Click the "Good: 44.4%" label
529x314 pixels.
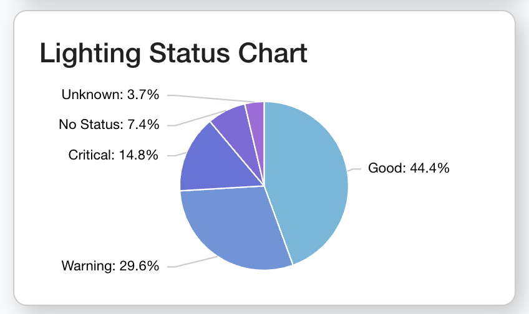tap(409, 168)
